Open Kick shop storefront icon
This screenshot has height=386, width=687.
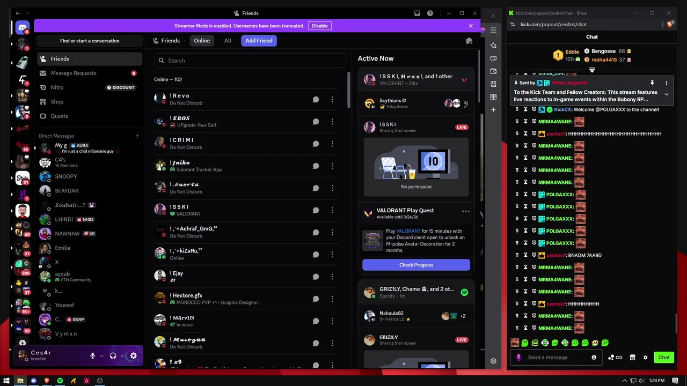pos(632,358)
